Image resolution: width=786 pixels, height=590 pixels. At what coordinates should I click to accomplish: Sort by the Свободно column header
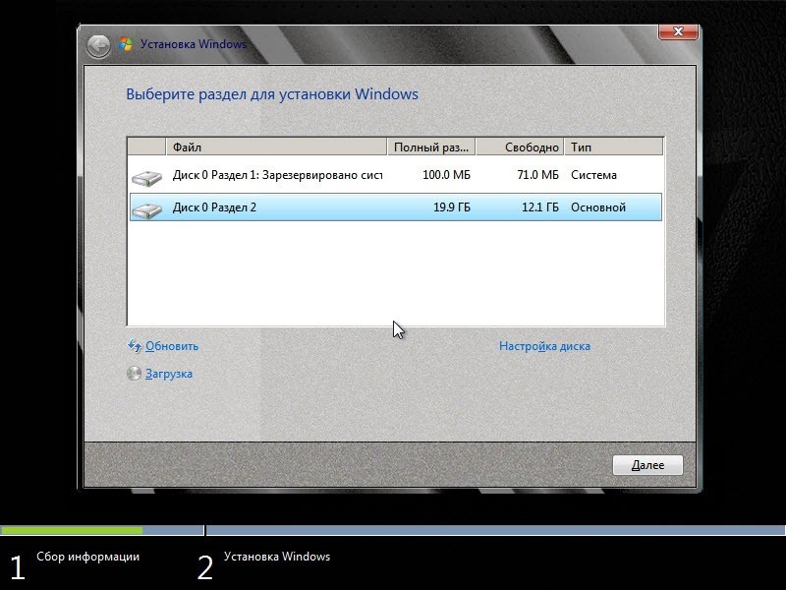pyautogui.click(x=520, y=147)
